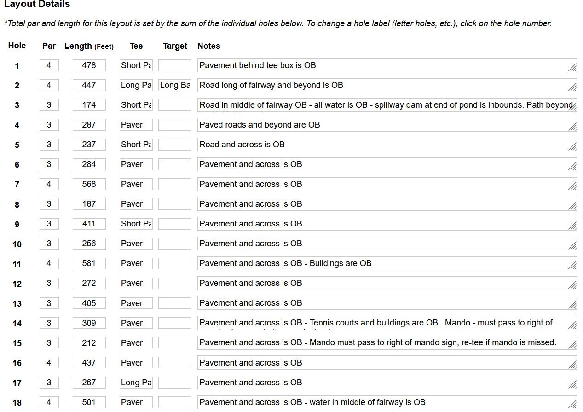Click the resize handle on hole 18 notes
Screen dimensions: 583x412
tap(572, 404)
